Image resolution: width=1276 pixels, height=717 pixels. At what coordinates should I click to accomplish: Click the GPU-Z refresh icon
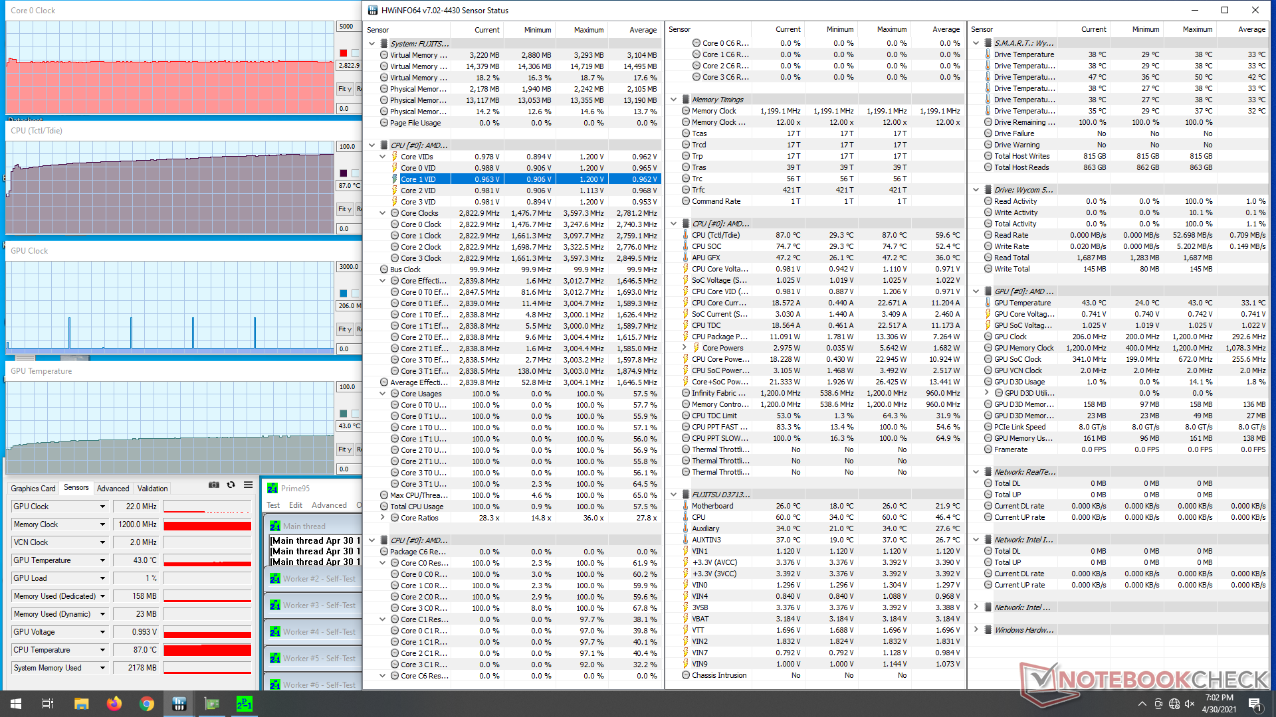231,485
